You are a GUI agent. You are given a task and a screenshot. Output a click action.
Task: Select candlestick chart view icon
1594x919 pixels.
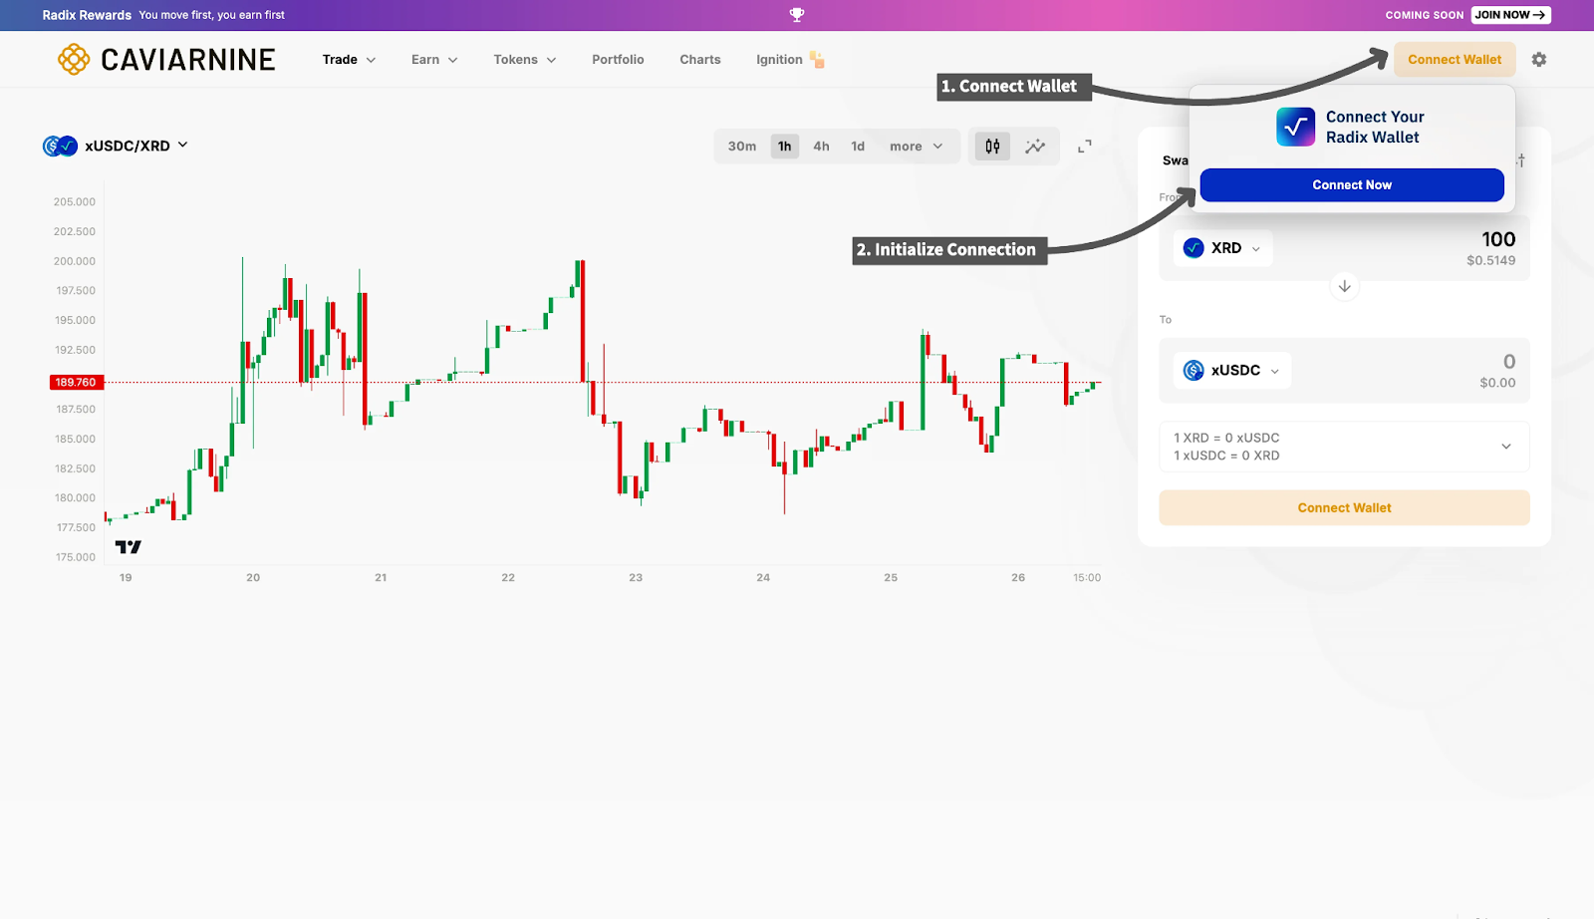[x=992, y=147]
